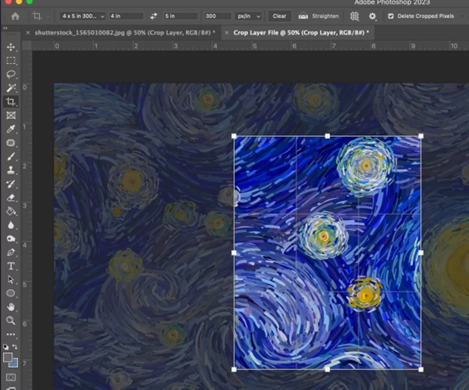Click the right-middle crop edge handle
This screenshot has height=390, width=469.
click(421, 253)
